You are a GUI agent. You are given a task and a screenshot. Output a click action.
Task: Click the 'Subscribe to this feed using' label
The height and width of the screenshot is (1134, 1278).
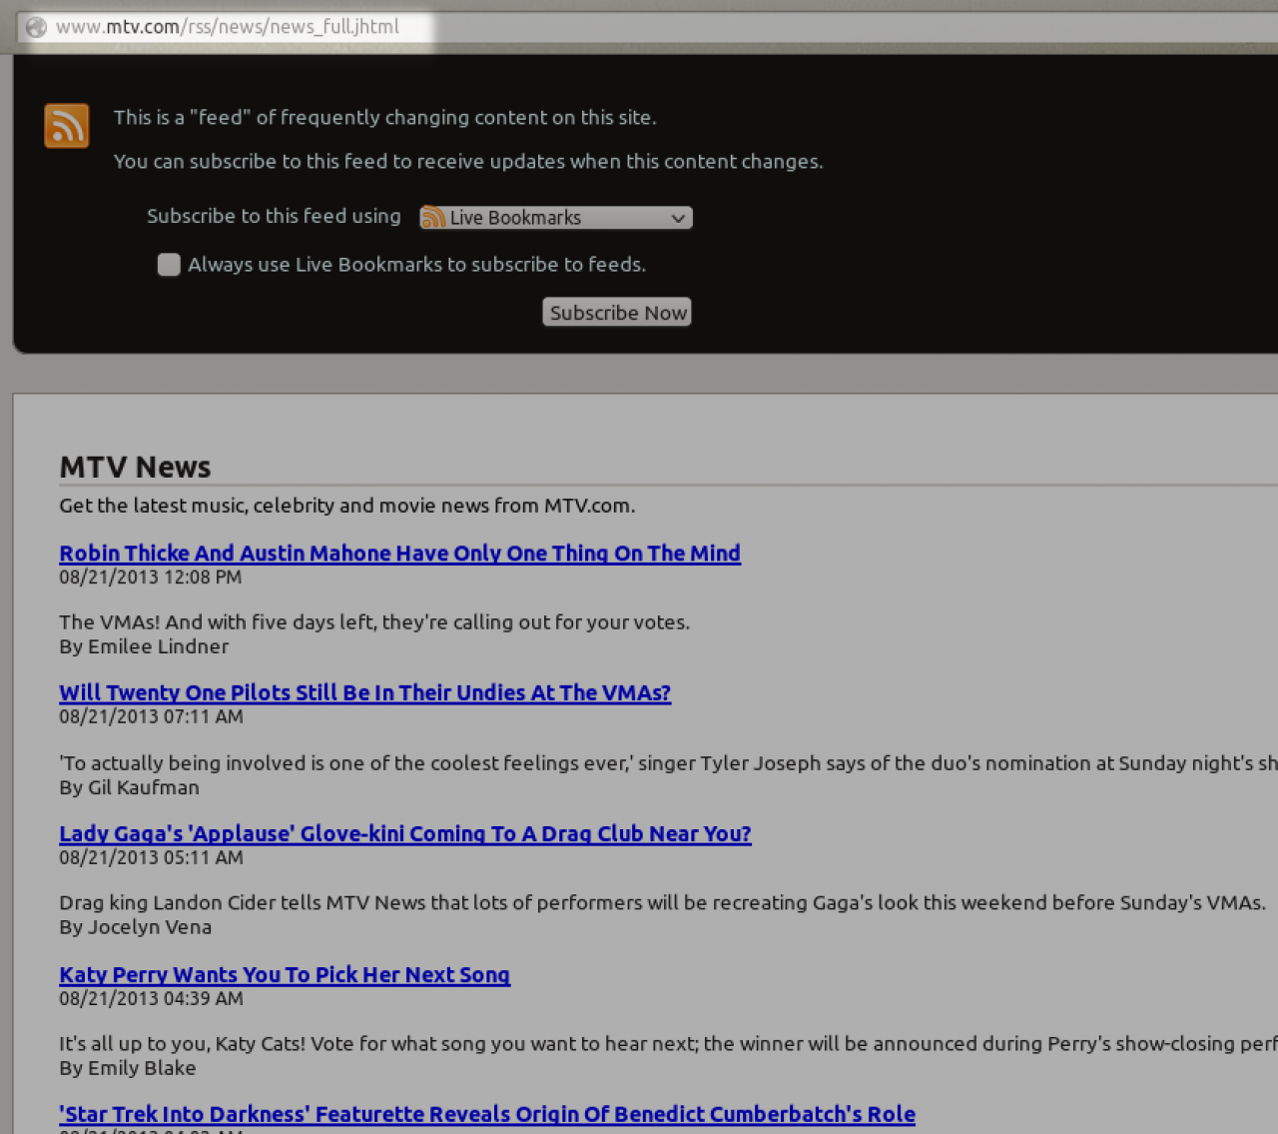tap(274, 217)
